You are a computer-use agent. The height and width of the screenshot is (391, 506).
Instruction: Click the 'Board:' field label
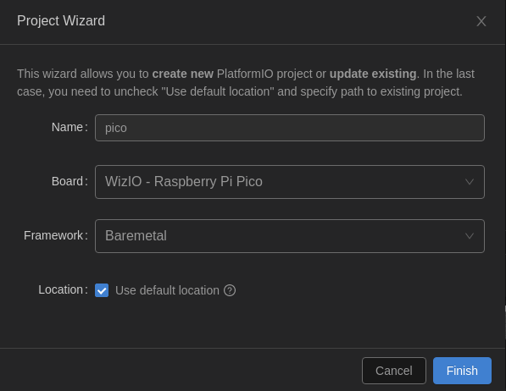pos(70,181)
